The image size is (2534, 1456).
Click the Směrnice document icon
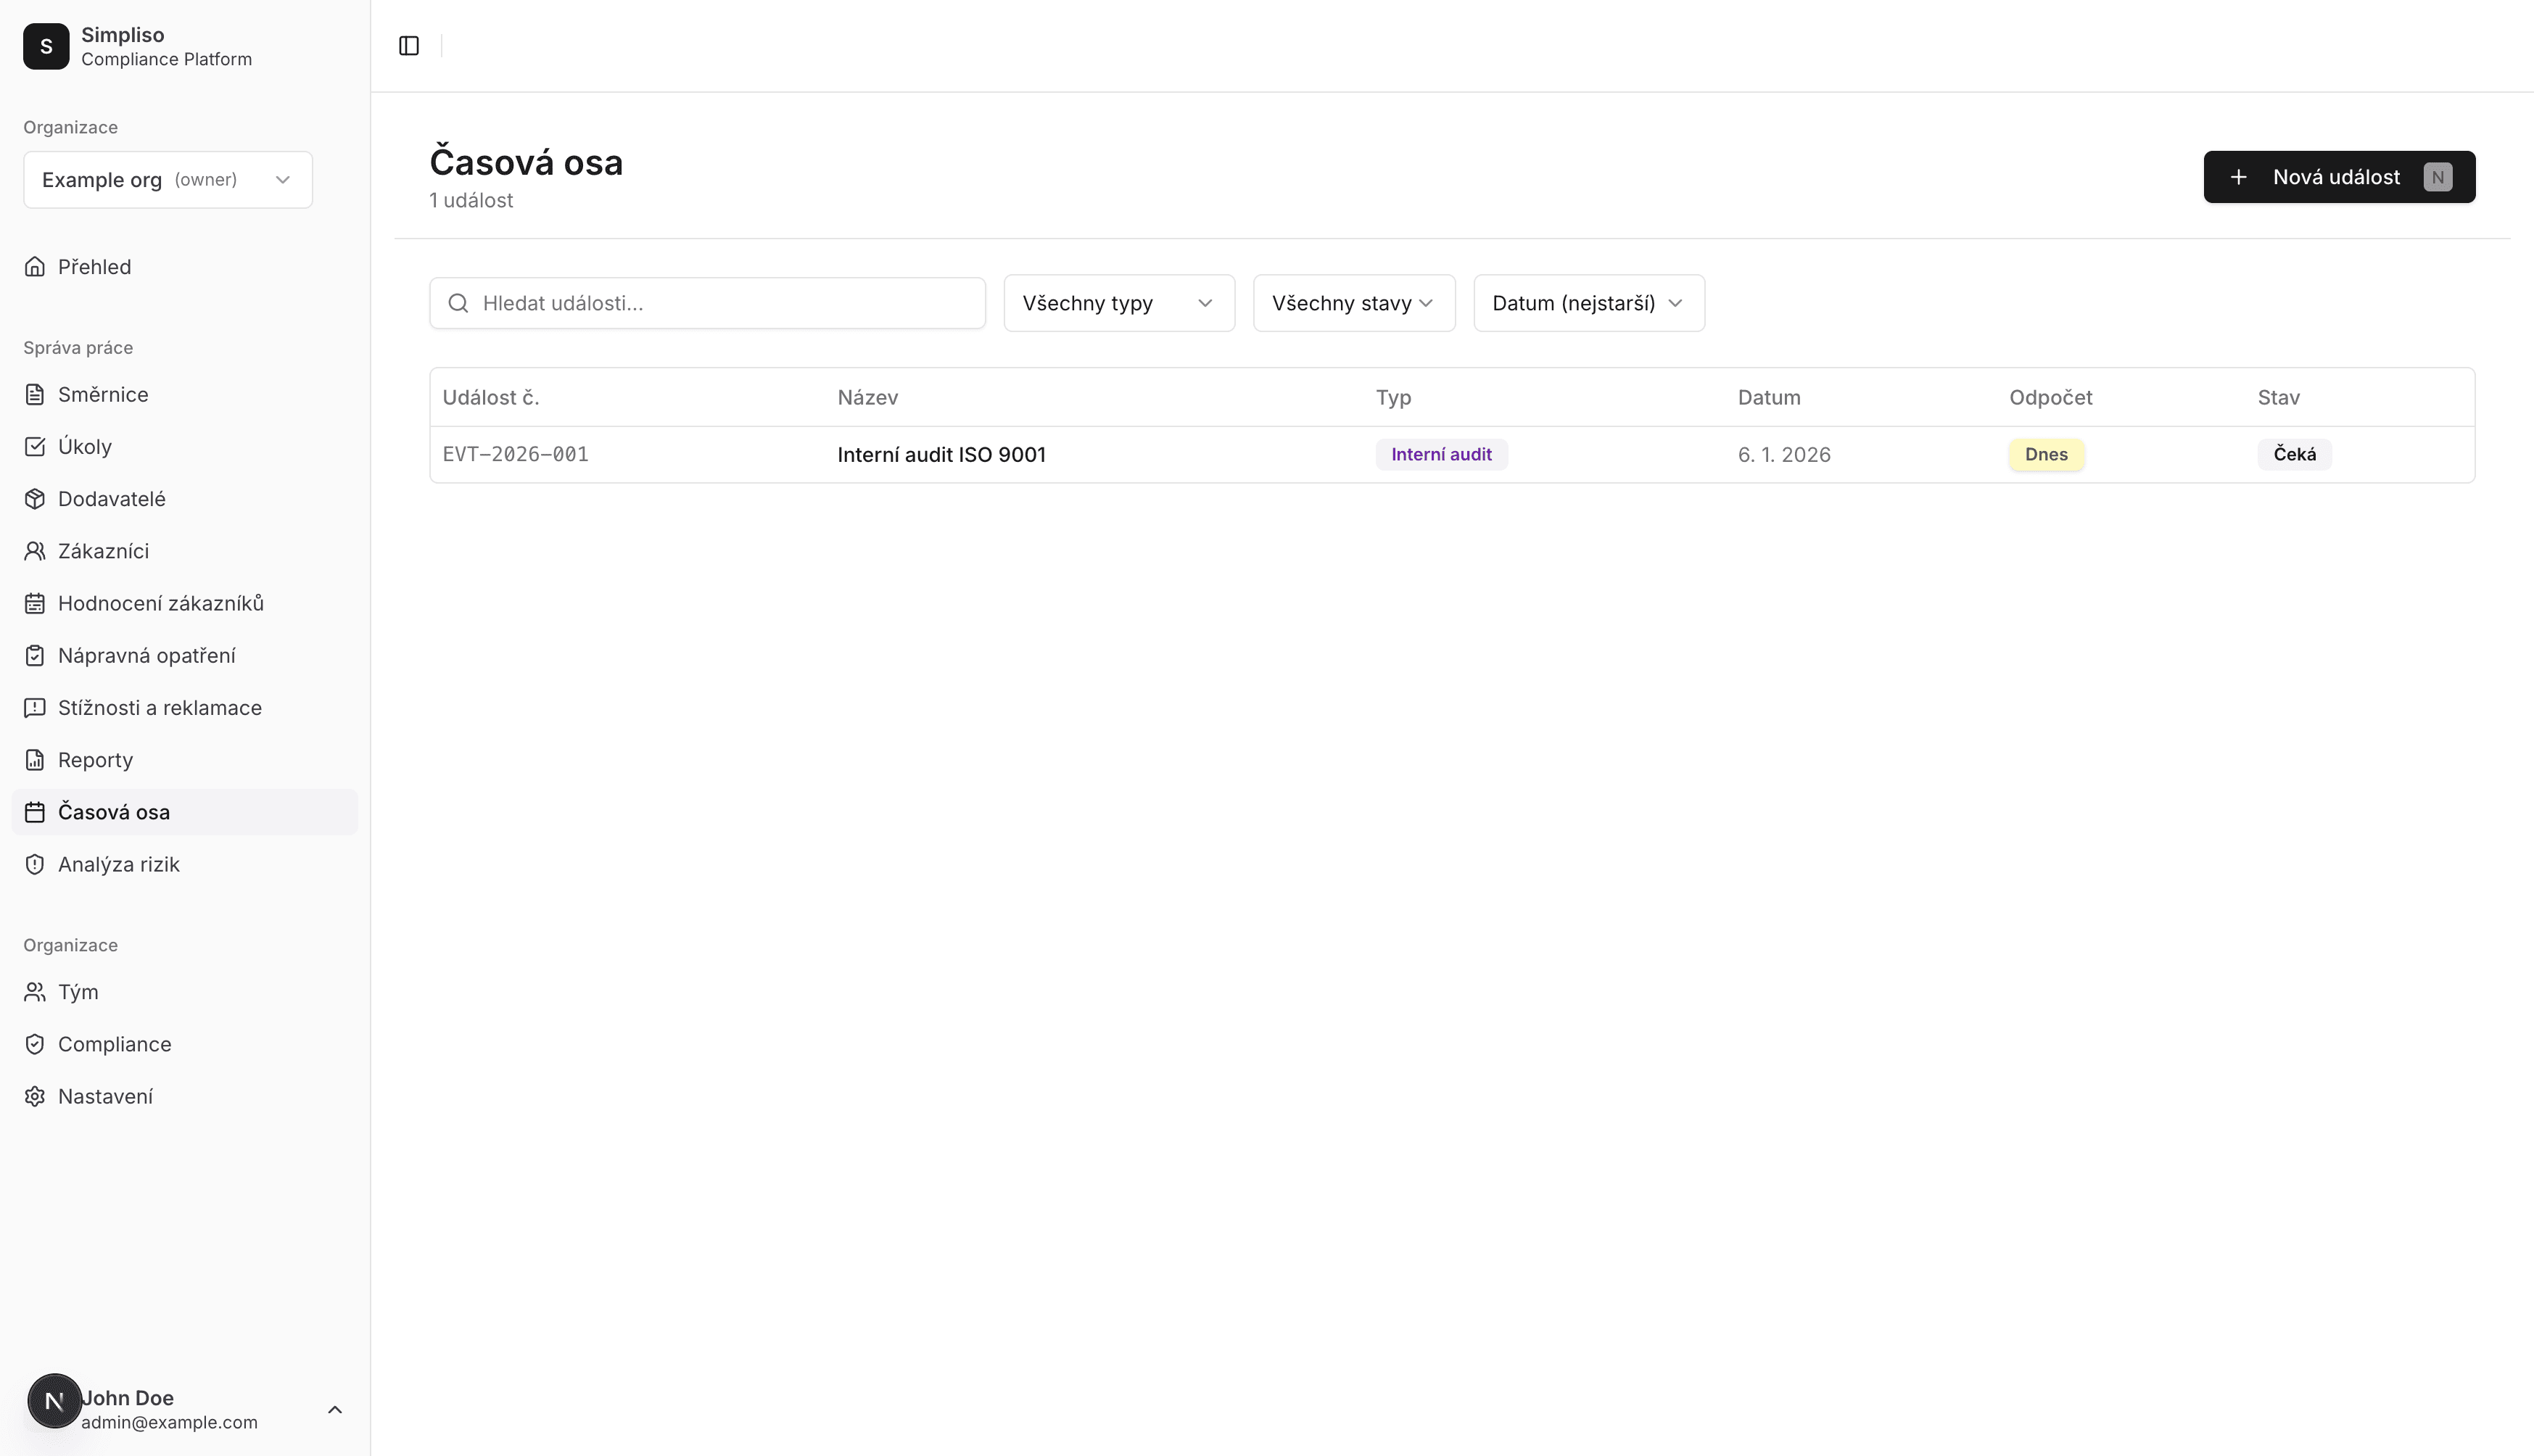coord(35,394)
